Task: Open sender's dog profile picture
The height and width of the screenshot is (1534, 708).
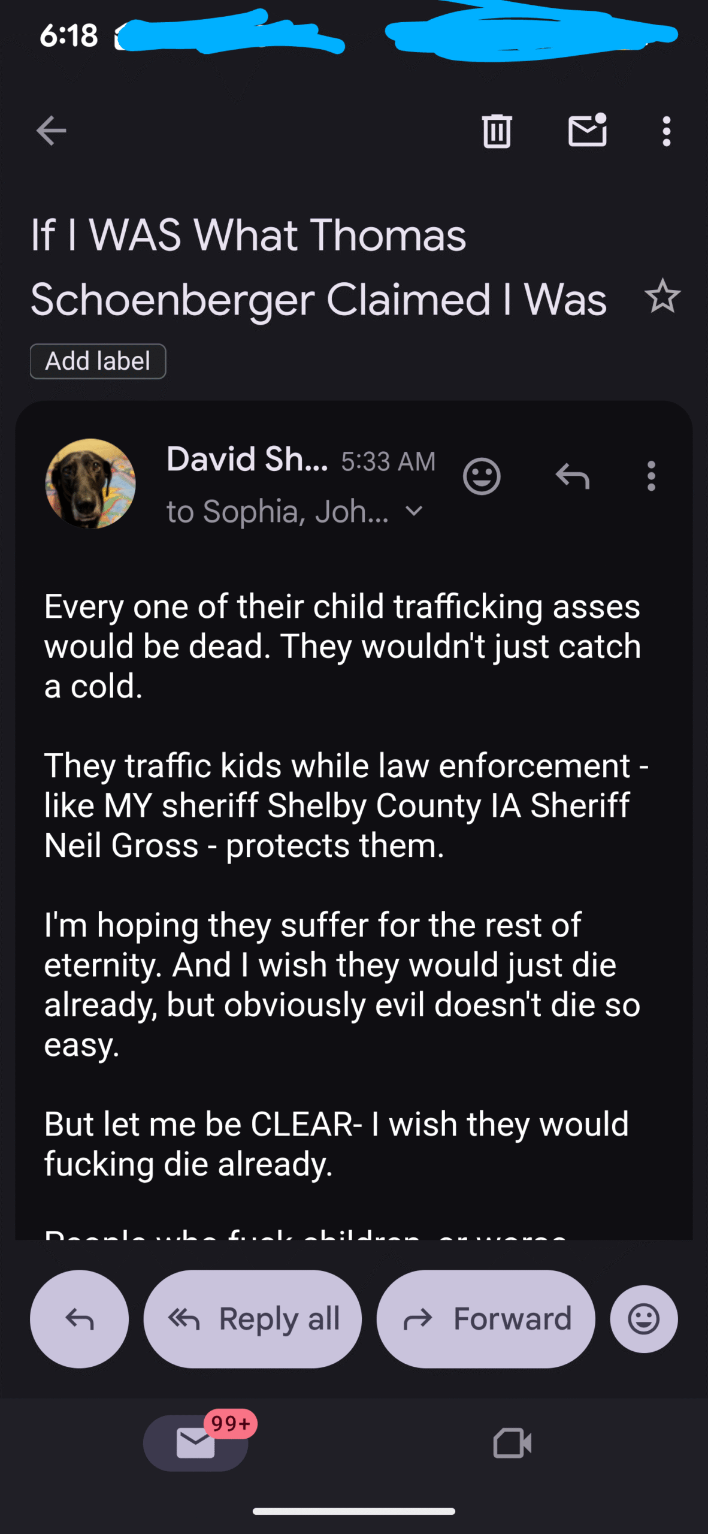Action: (x=90, y=483)
